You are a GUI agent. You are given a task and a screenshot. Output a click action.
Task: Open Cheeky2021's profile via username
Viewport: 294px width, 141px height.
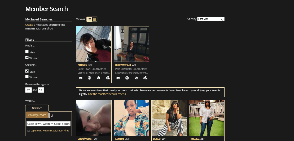pos(85,139)
